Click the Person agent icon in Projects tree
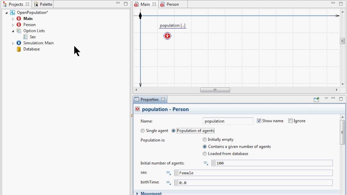The height and width of the screenshot is (195, 347). (x=19, y=25)
